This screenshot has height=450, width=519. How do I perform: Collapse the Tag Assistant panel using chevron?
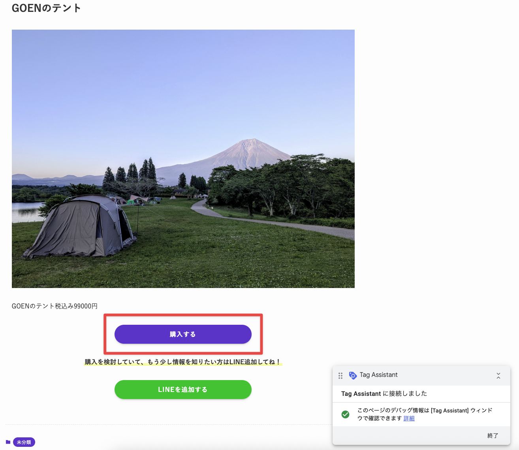pos(498,376)
